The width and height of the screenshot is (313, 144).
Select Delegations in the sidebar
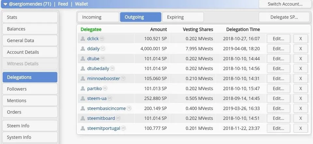[30, 77]
